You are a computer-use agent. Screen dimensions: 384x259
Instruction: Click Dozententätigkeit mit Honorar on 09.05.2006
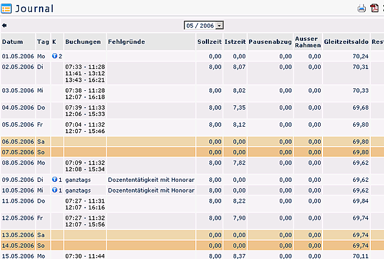tap(151, 180)
